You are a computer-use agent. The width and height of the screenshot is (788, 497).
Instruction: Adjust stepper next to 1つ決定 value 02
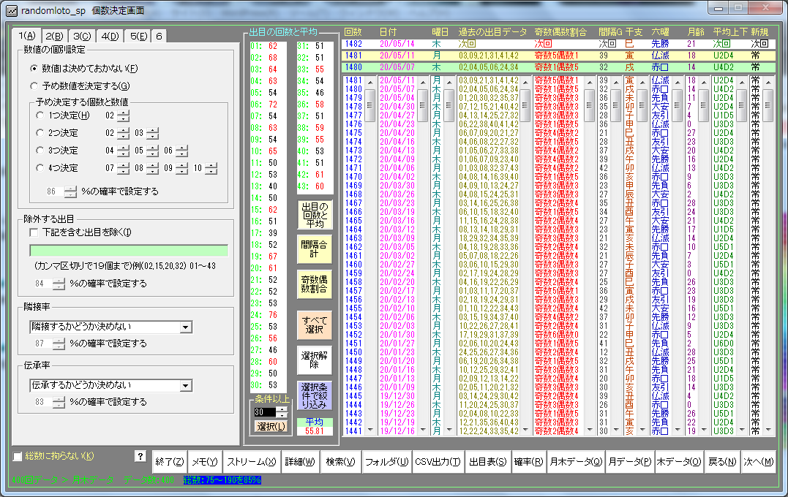point(124,116)
